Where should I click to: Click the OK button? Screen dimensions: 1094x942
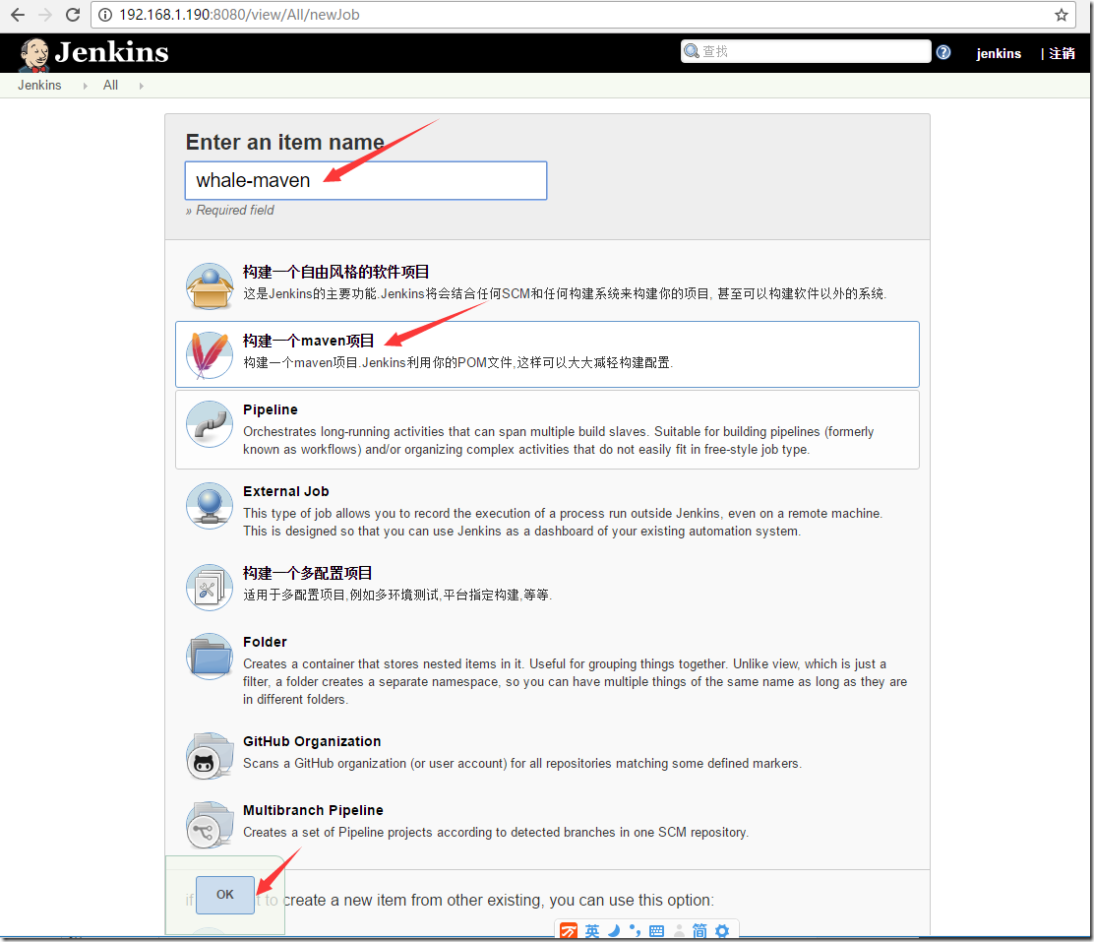click(225, 895)
